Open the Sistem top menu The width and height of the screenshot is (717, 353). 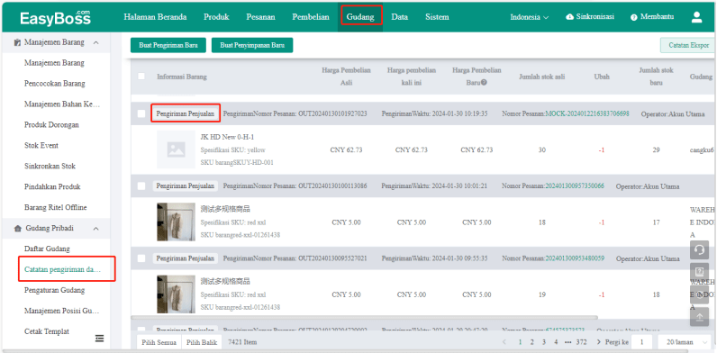(437, 17)
